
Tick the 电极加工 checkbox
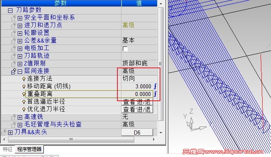125,49
